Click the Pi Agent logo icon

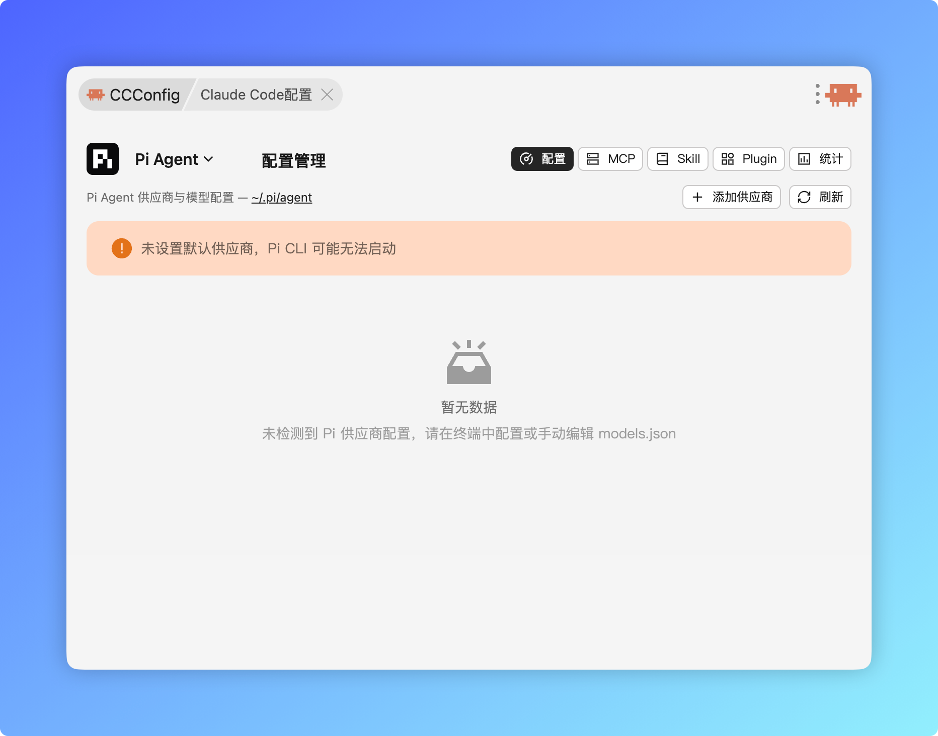tap(103, 159)
